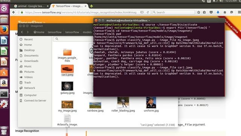Click the Firefox URL address field

click(x=81, y=12)
